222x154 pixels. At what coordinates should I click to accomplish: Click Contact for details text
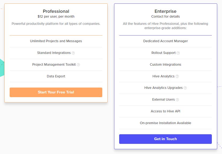point(165,17)
